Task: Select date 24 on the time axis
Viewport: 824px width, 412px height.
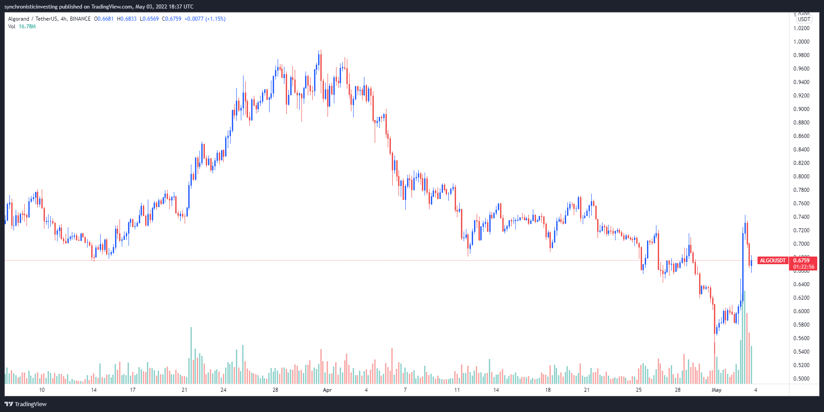Action: [223, 390]
